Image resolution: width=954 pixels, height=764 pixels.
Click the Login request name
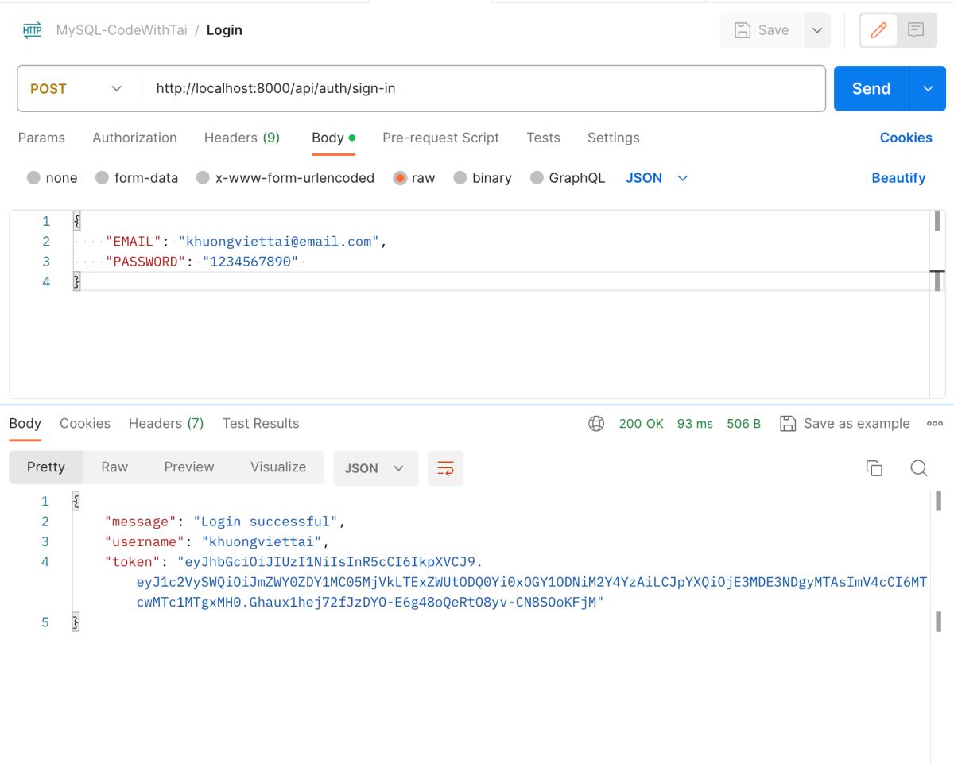click(x=224, y=30)
